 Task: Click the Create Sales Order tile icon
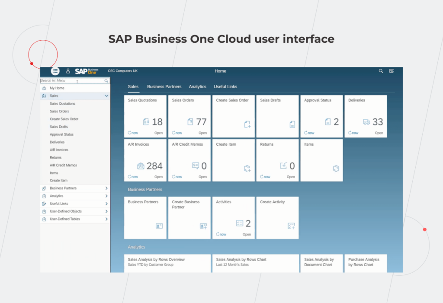click(x=247, y=124)
